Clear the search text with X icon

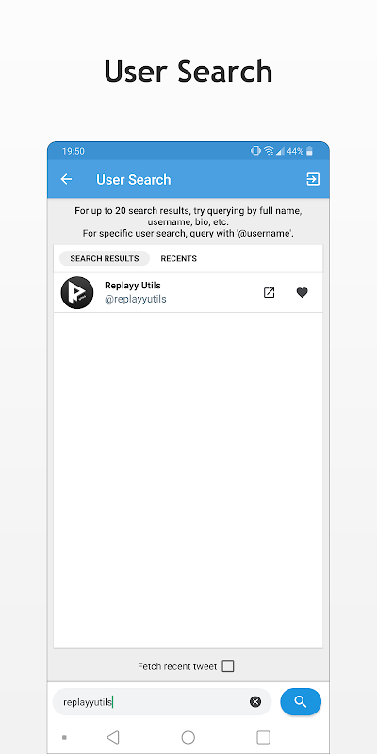(255, 702)
